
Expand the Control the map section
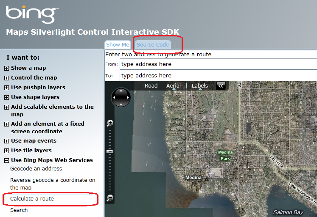coord(6,78)
